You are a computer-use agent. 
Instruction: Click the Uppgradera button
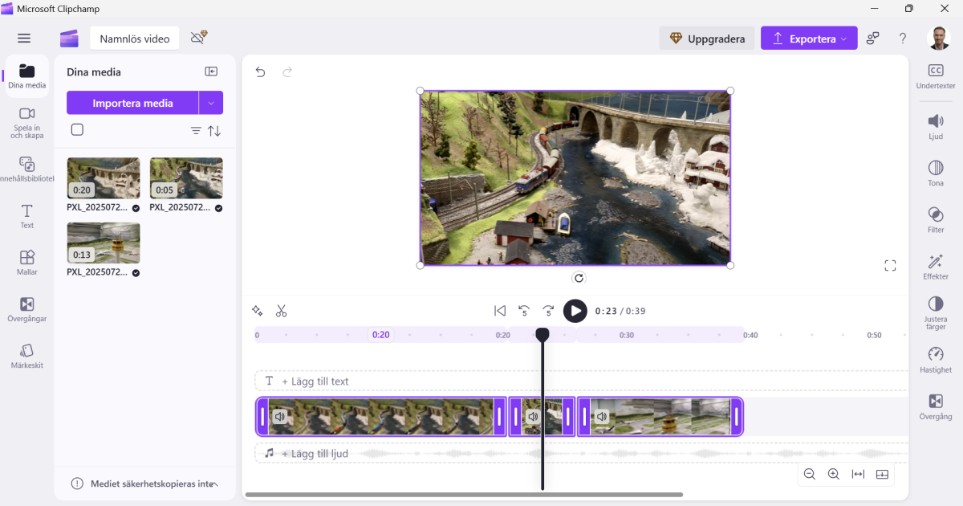(x=707, y=38)
